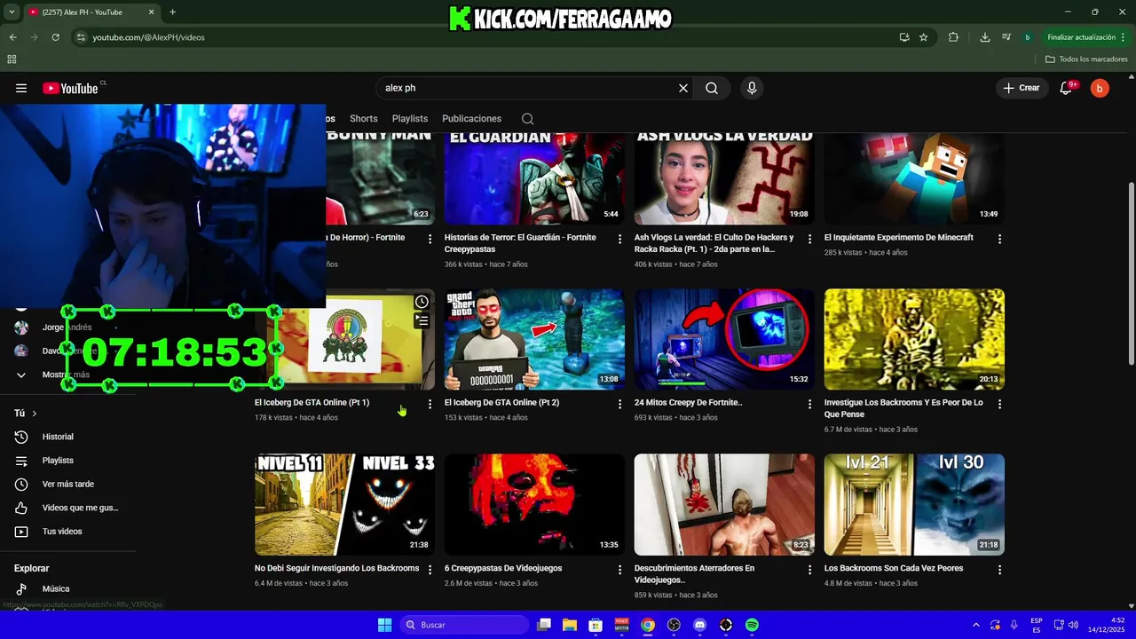Open the '24 Mitos Creepy De Fortnite..' title
This screenshot has width=1136, height=639.
689,402
